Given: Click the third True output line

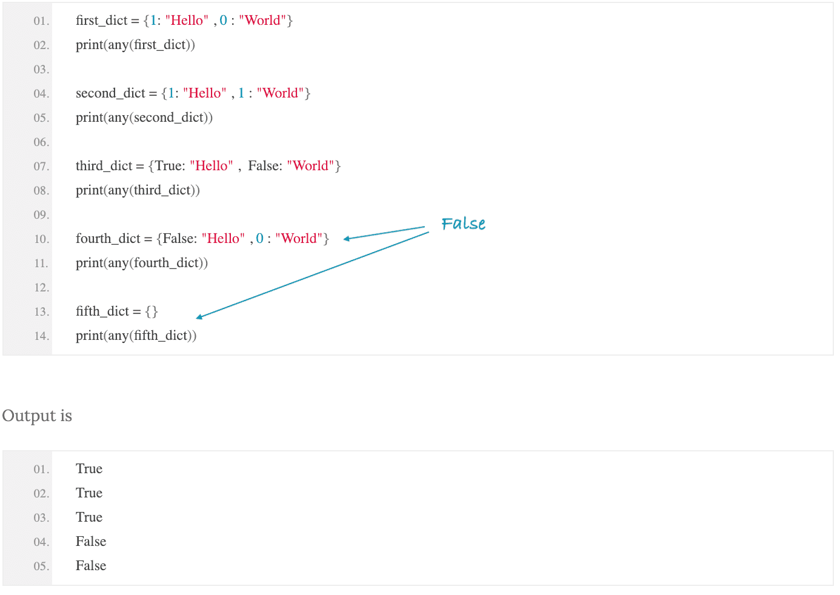Looking at the screenshot, I should (x=89, y=517).
